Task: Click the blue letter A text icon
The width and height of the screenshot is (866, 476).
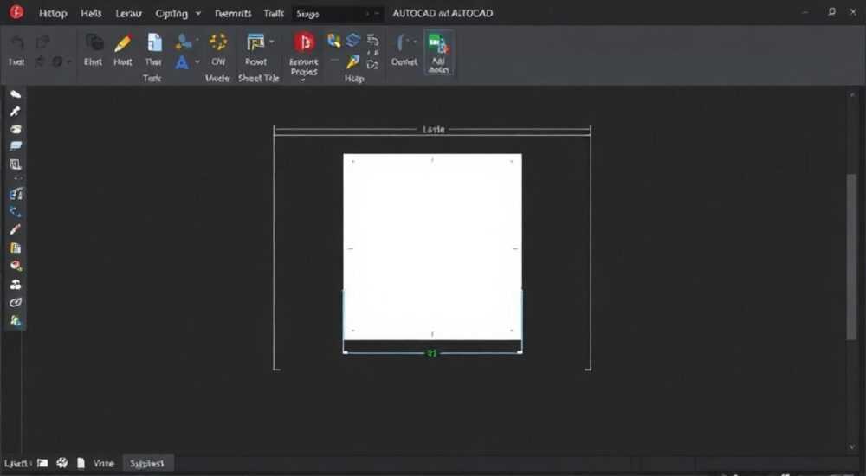Action: point(182,62)
